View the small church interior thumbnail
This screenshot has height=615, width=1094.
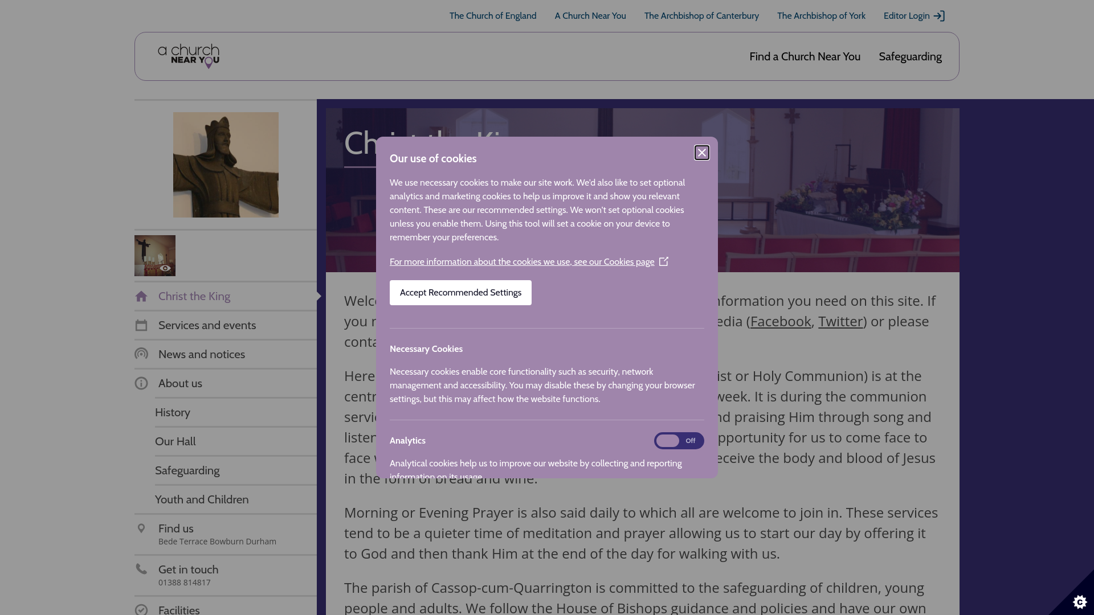tap(155, 256)
